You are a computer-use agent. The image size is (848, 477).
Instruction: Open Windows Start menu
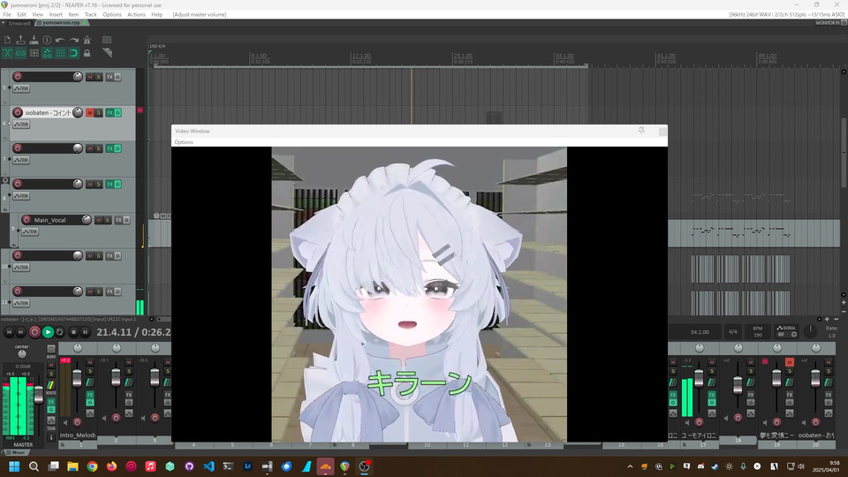pyautogui.click(x=14, y=466)
